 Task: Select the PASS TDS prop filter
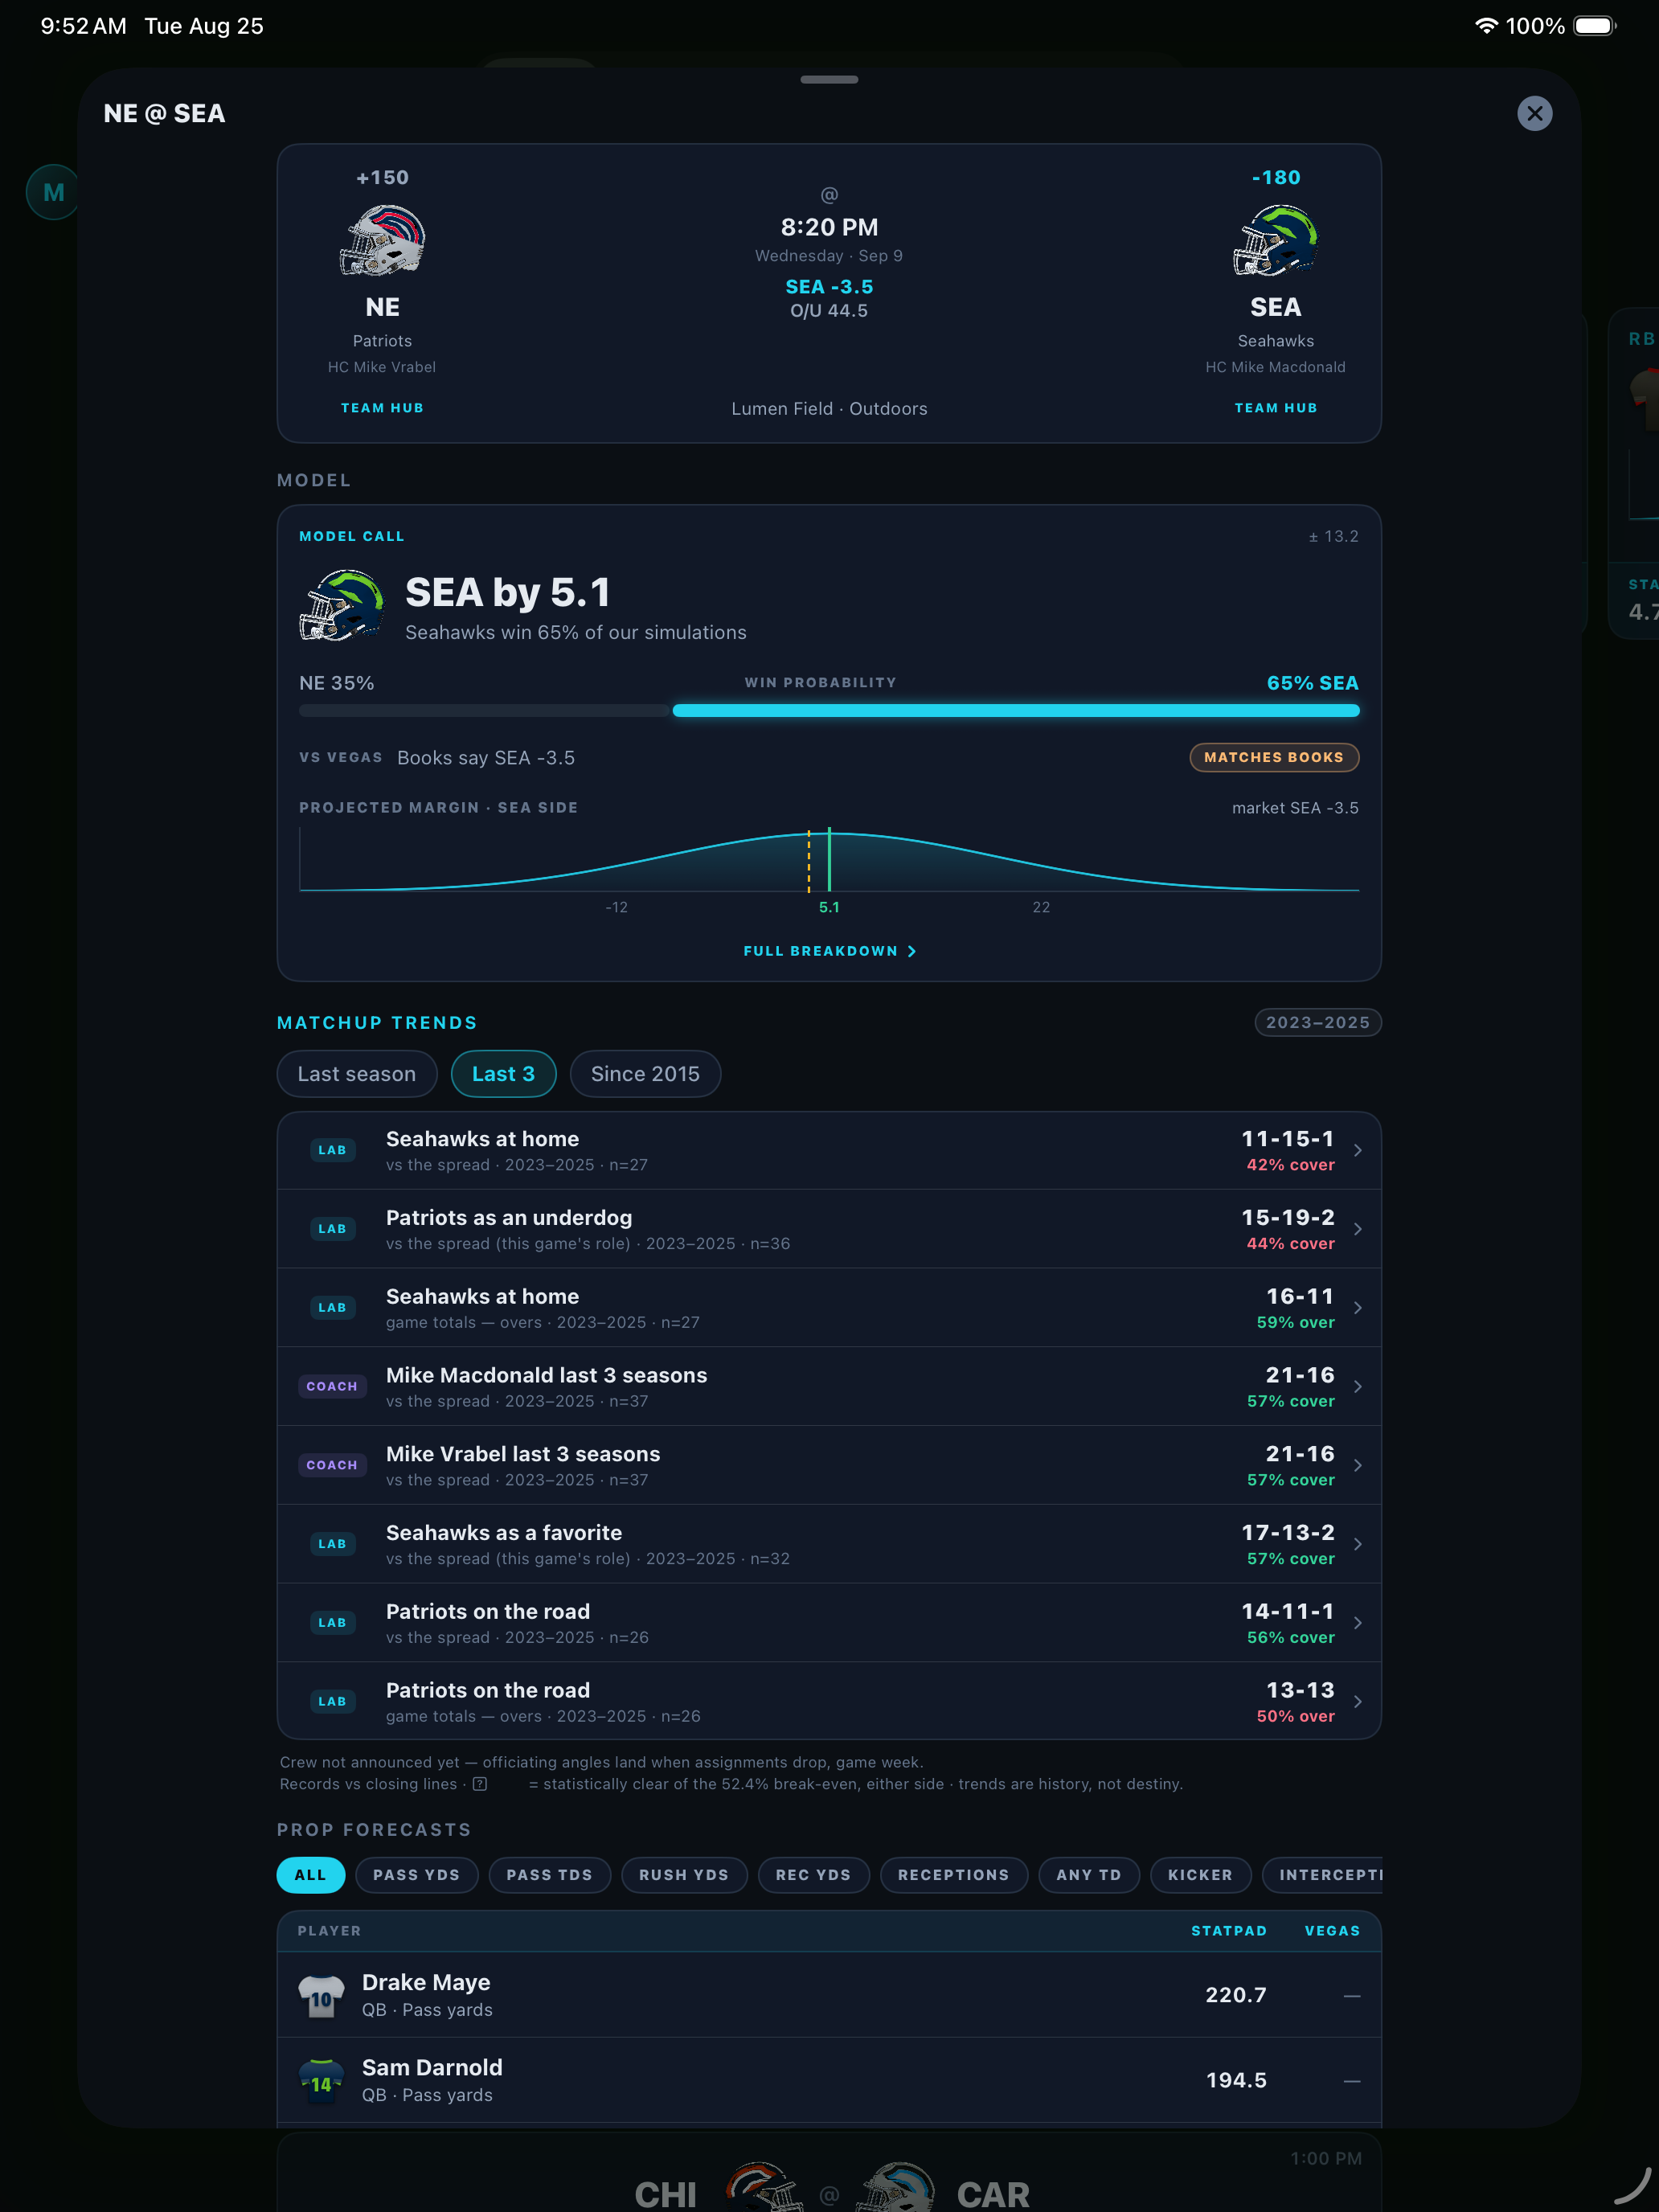pos(549,1875)
